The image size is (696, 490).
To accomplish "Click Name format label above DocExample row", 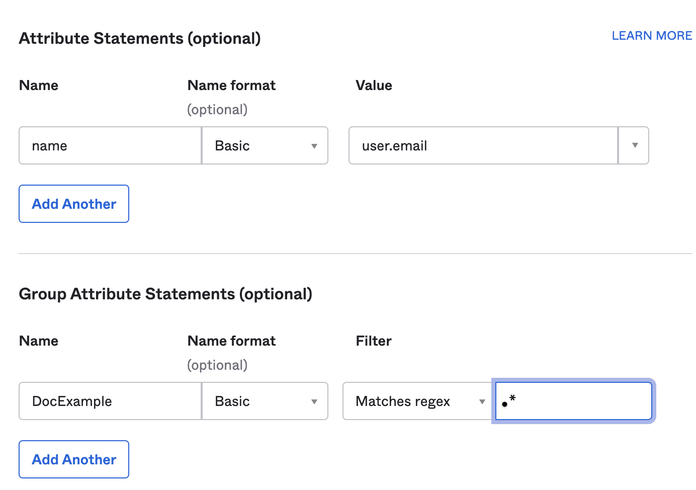I will pyautogui.click(x=231, y=341).
